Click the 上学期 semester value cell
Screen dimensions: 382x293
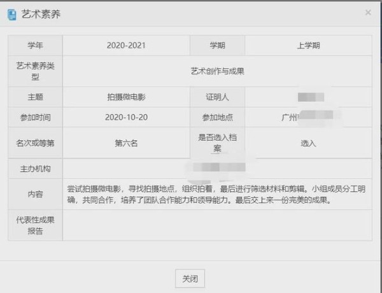coord(308,46)
